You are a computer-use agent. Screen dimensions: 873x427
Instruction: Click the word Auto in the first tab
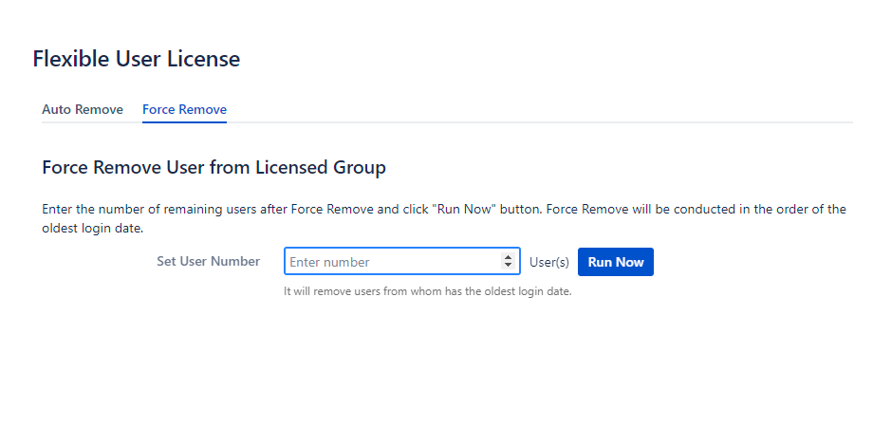click(56, 109)
